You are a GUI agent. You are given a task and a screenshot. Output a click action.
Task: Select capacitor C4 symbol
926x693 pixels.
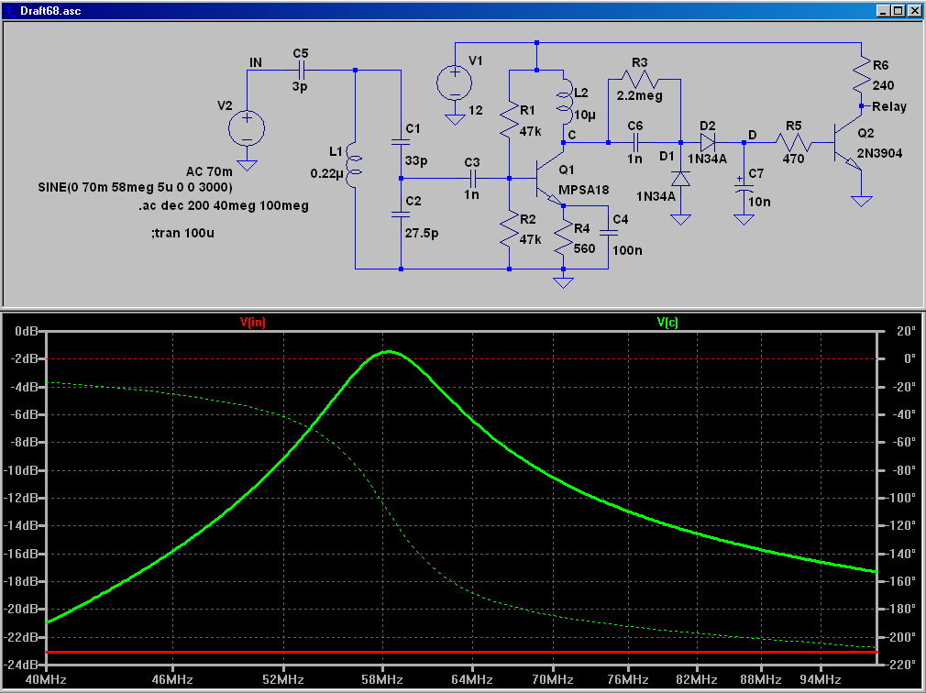(x=608, y=233)
